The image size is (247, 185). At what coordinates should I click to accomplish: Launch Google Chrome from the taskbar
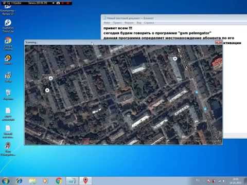click(x=59, y=181)
